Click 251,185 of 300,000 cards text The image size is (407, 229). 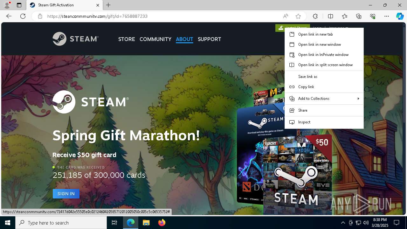99,175
